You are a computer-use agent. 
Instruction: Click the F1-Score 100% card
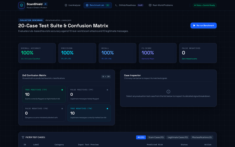(x=158, y=53)
